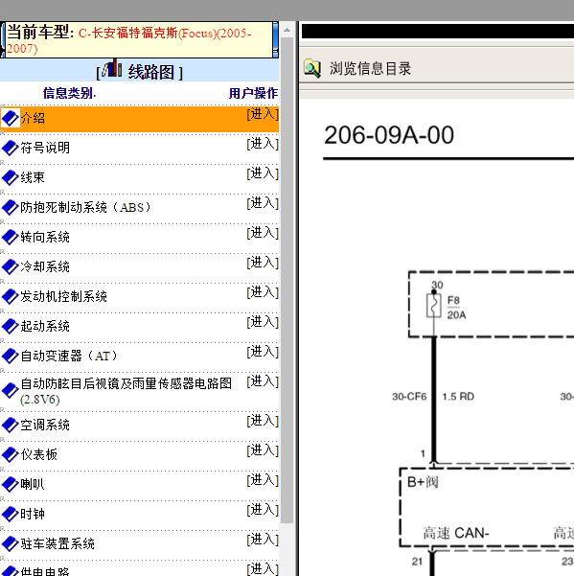This screenshot has width=574, height=576.
Task: Click the B+阀 label in diagram
Action: pos(423,482)
